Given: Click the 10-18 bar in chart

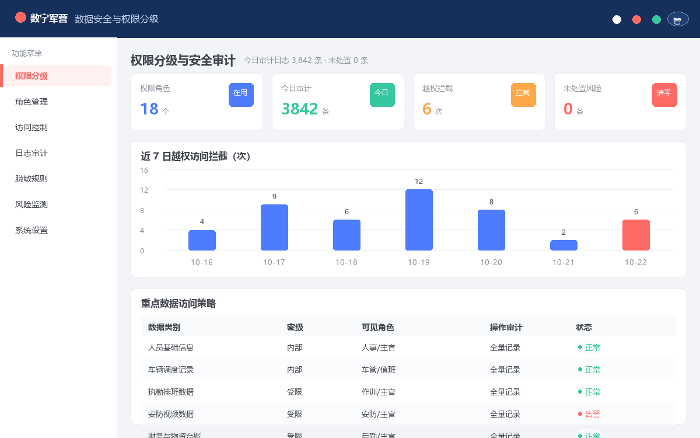Looking at the screenshot, I should [346, 235].
